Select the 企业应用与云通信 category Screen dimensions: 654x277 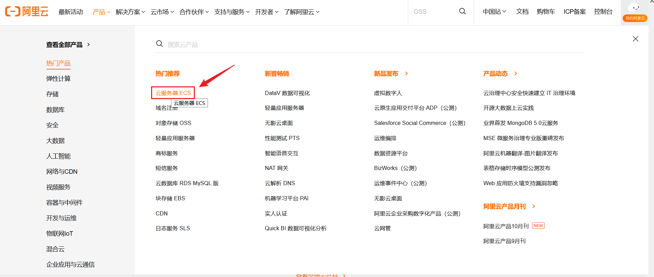coord(70,265)
